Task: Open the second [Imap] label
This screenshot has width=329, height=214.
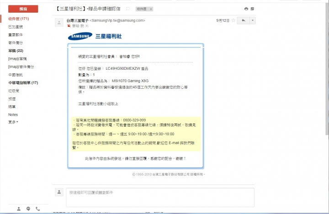Action: pos(21,66)
